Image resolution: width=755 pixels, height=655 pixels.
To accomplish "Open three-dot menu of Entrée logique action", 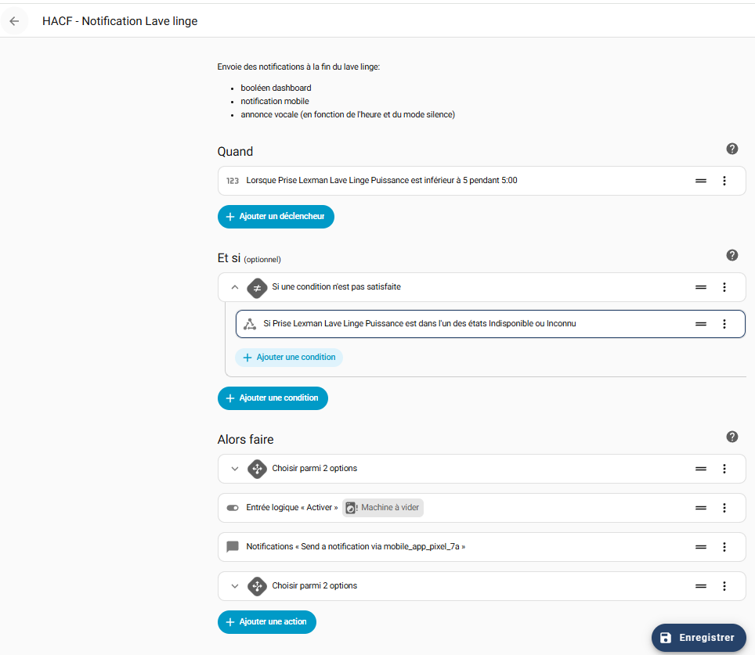I will (x=724, y=508).
